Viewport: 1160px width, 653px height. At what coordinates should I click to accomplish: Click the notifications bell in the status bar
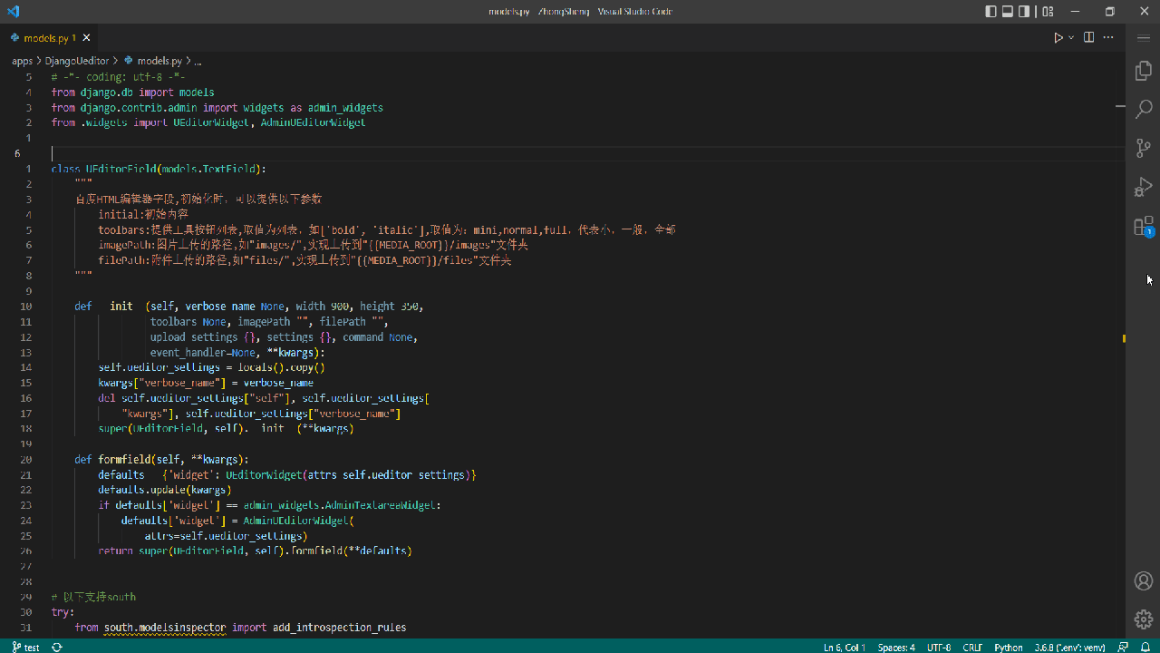click(x=1145, y=647)
